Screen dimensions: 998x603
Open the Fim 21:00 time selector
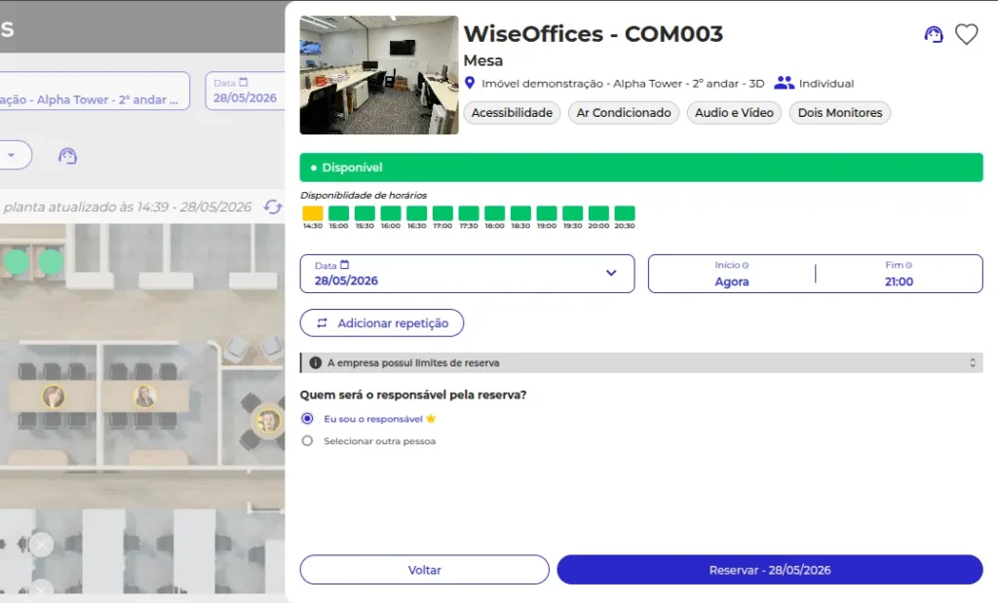pyautogui.click(x=899, y=274)
